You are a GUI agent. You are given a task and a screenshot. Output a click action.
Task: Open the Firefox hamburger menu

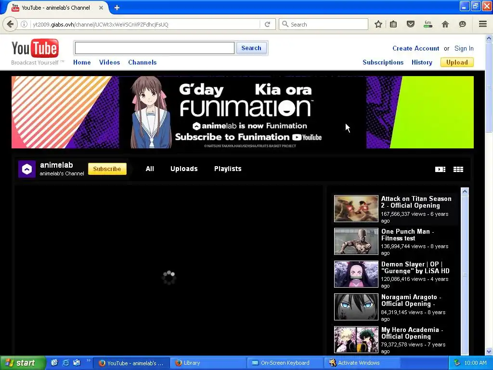point(483,24)
